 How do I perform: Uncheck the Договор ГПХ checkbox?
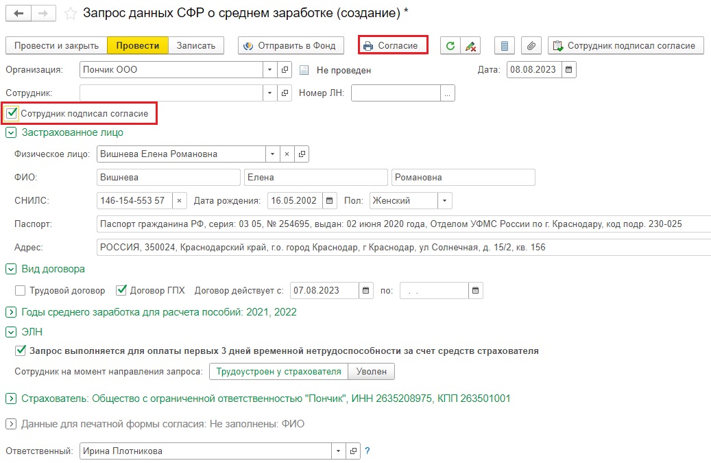pos(121,290)
